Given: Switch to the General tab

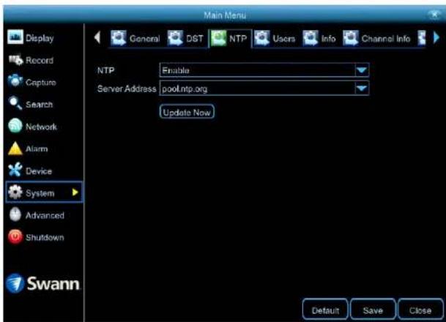Looking at the screenshot, I should tap(144, 39).
